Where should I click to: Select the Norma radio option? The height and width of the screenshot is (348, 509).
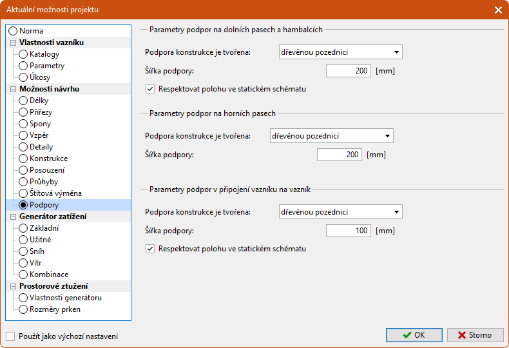(x=13, y=31)
